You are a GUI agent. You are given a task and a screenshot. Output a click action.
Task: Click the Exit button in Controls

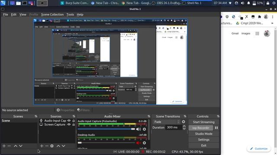click(203, 146)
